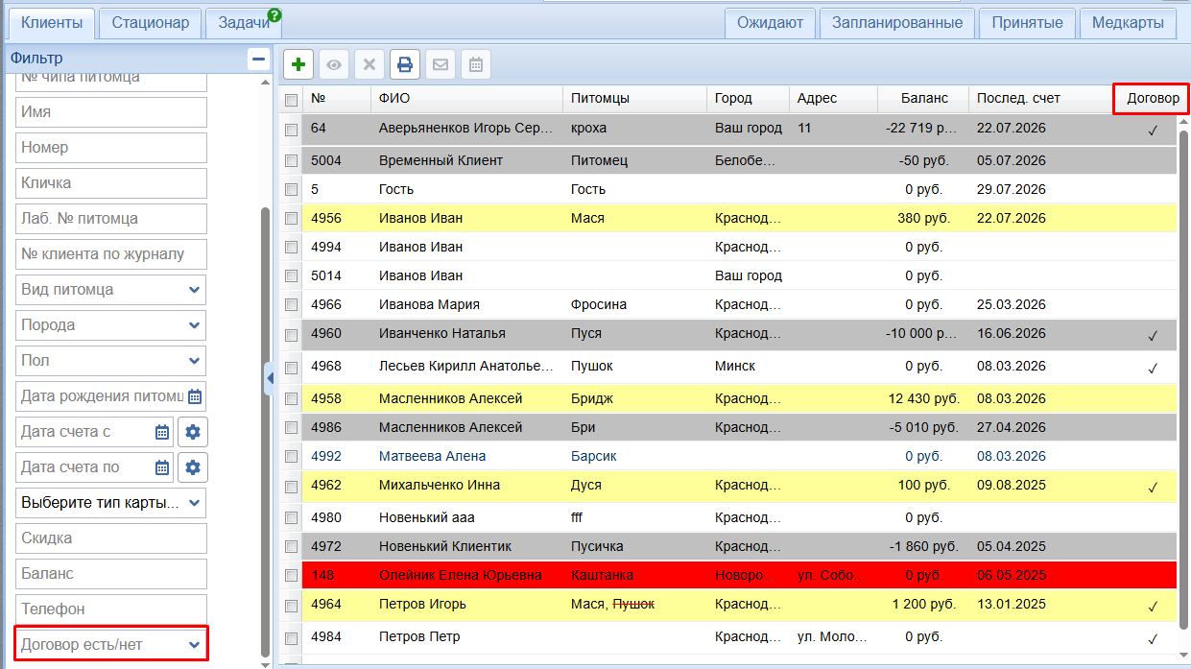Add a new client with the green plus
The height and width of the screenshot is (669, 1191).
pos(299,64)
